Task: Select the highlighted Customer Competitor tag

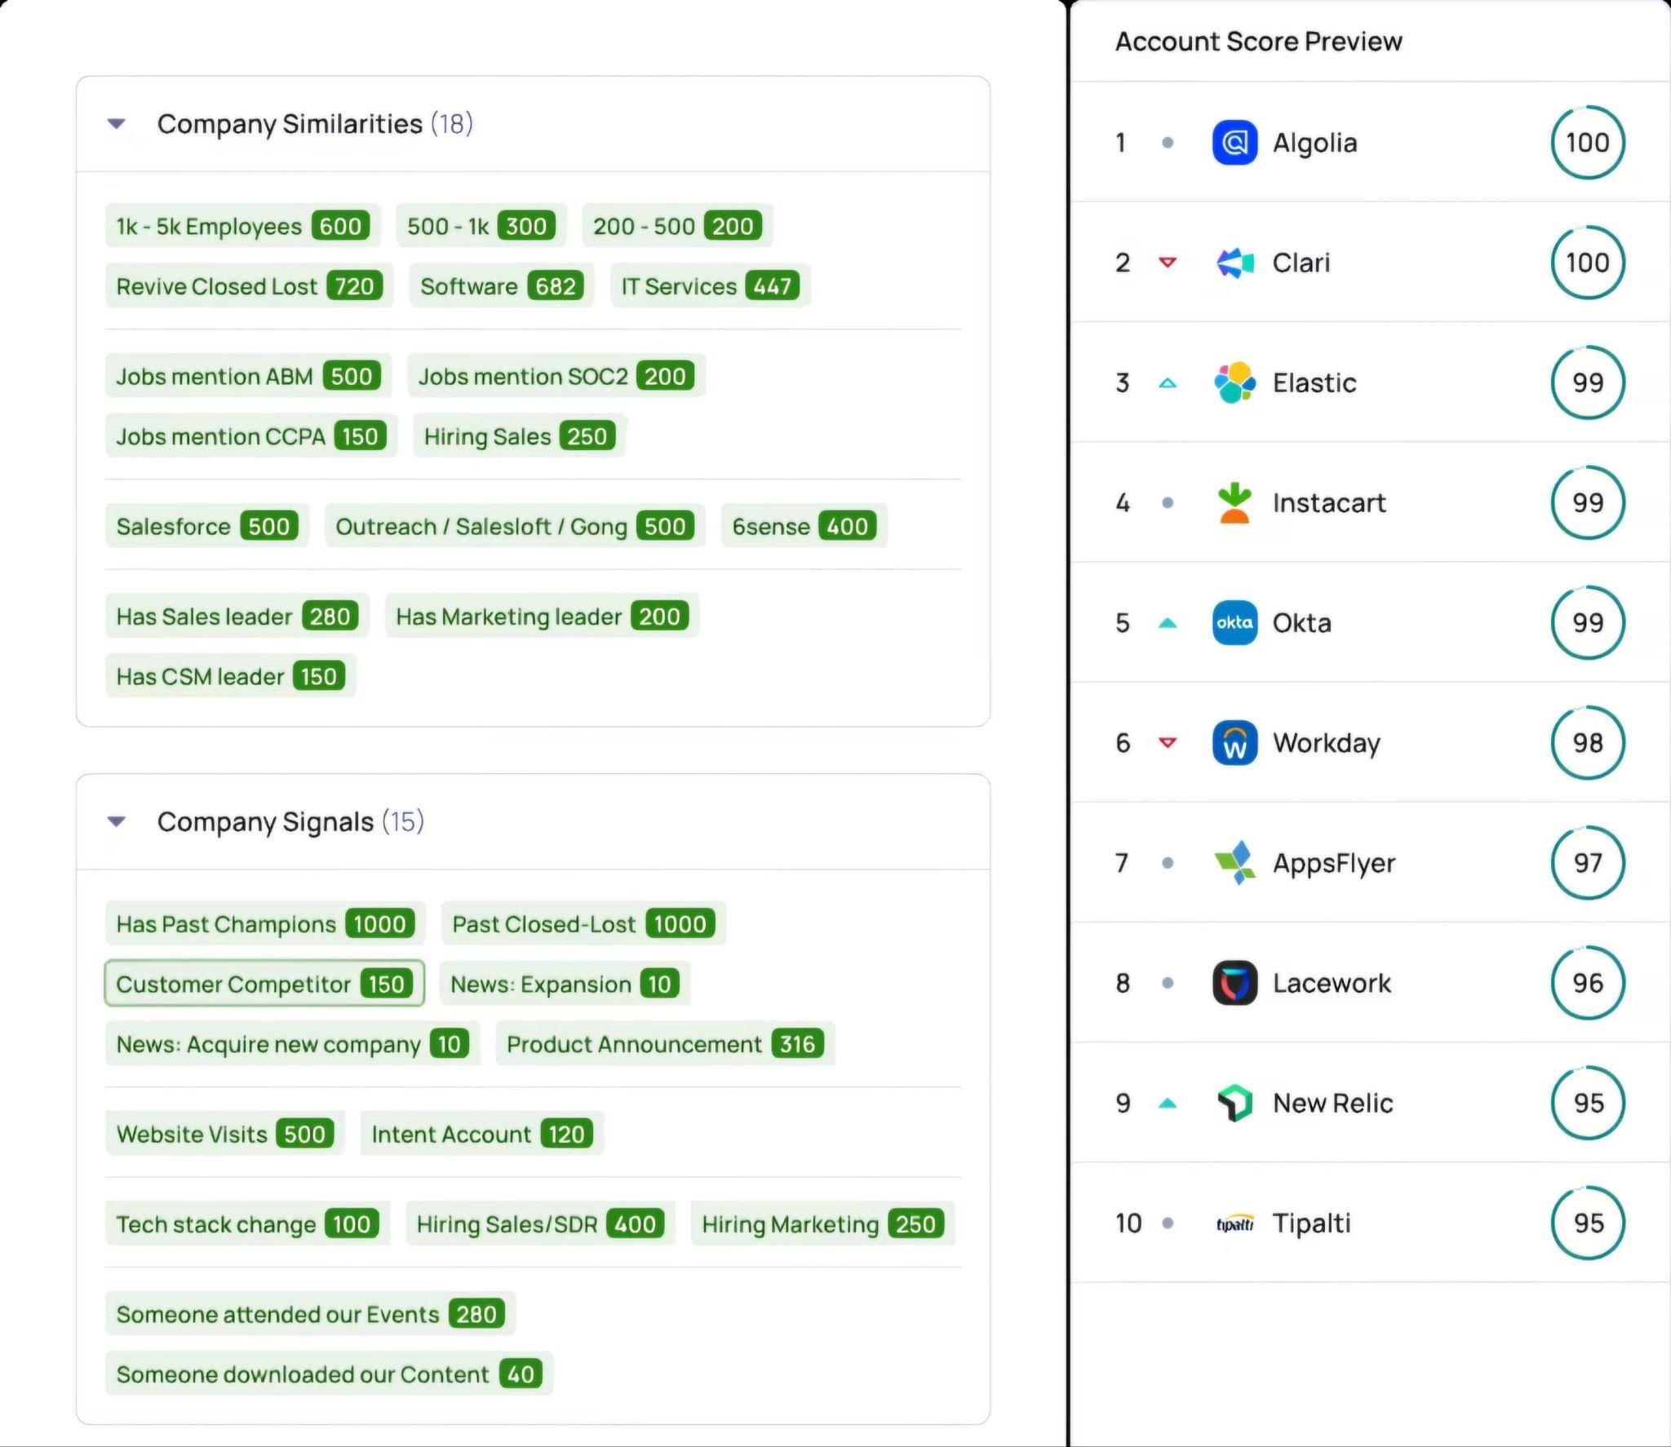Action: point(264,984)
